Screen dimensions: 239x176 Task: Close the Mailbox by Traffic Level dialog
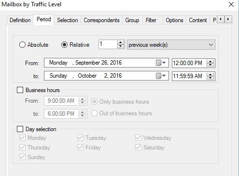pyautogui.click(x=231, y=4)
